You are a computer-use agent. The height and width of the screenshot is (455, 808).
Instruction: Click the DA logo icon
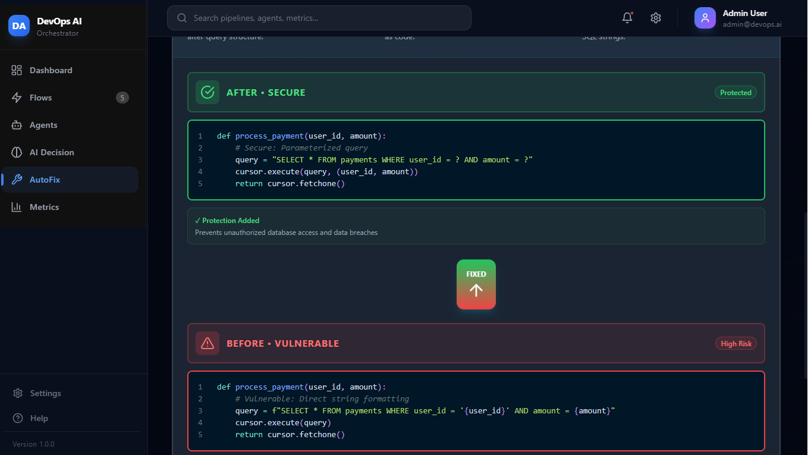tap(19, 26)
